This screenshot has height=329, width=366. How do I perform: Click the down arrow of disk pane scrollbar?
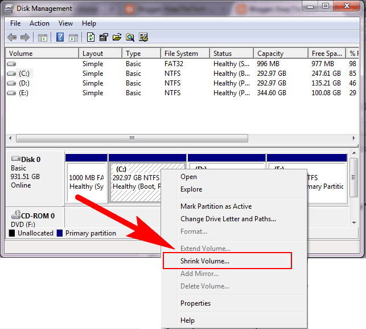[354, 222]
